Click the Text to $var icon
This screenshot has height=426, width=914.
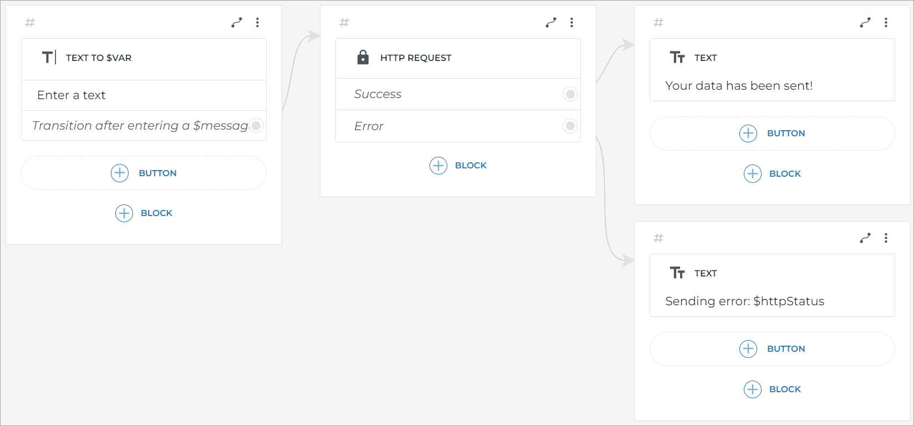coord(49,57)
